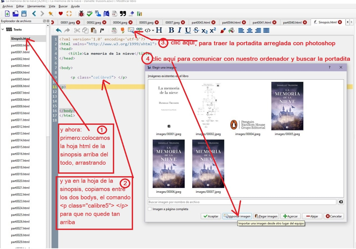This screenshot has height=249, width=356.
Task: Click the Pegar imagen button
Action: click(266, 216)
